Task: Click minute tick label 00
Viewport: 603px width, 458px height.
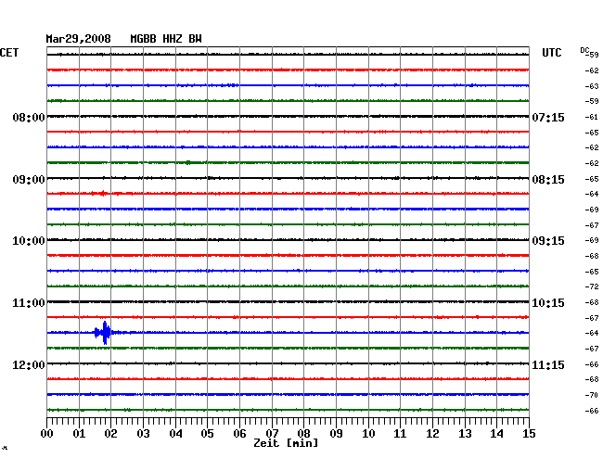Action: (47, 433)
